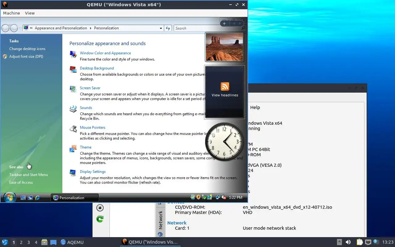Click the sidebar add gadget plus button
The image size is (395, 247).
(224, 23)
